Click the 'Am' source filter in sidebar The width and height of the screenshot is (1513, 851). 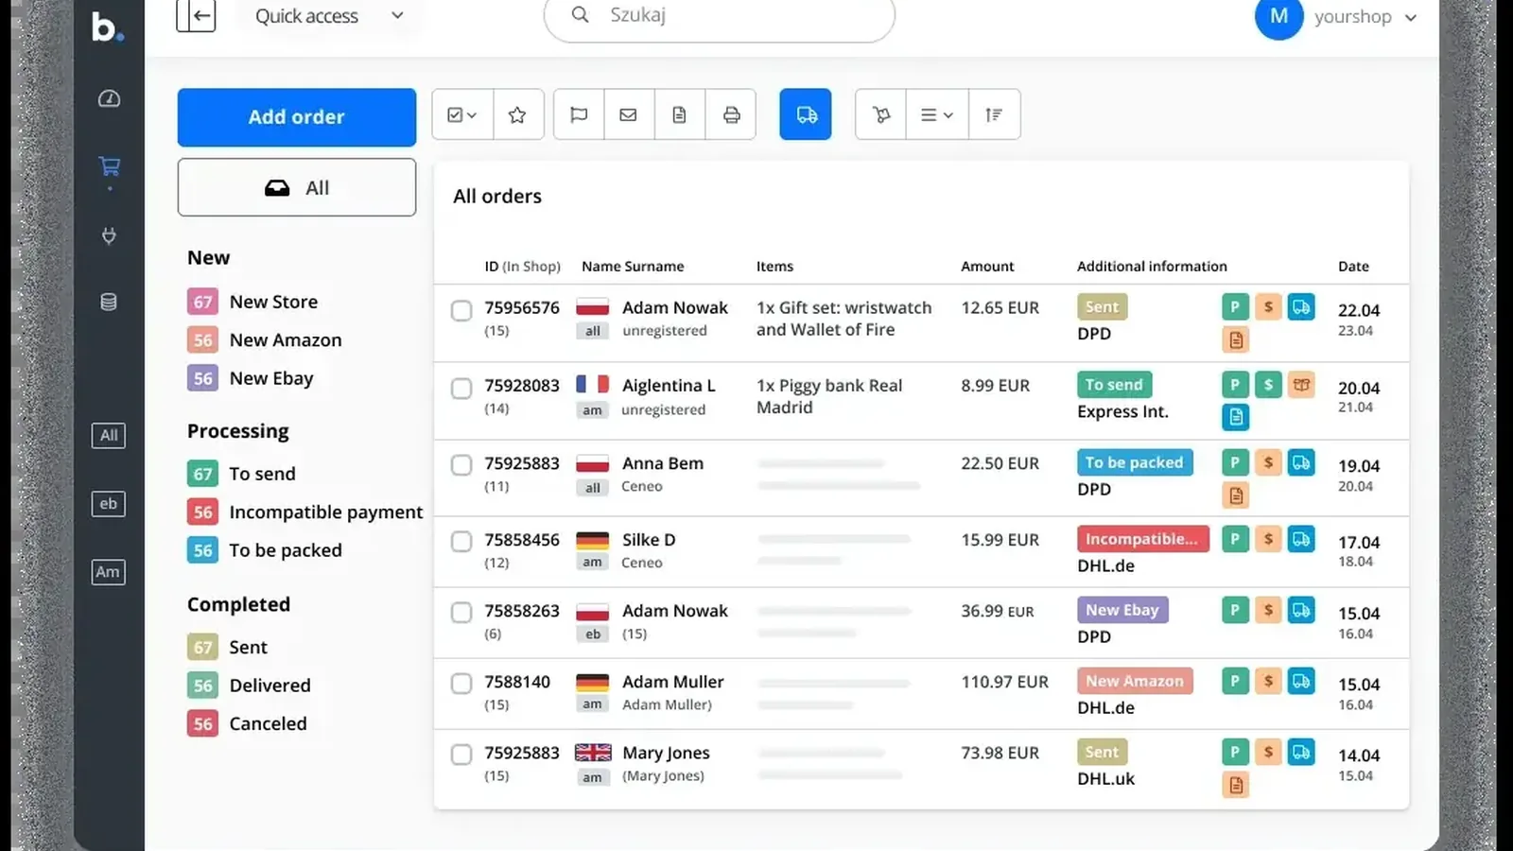click(x=109, y=572)
